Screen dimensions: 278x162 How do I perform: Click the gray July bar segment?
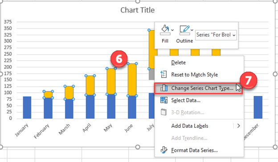coord(152,74)
